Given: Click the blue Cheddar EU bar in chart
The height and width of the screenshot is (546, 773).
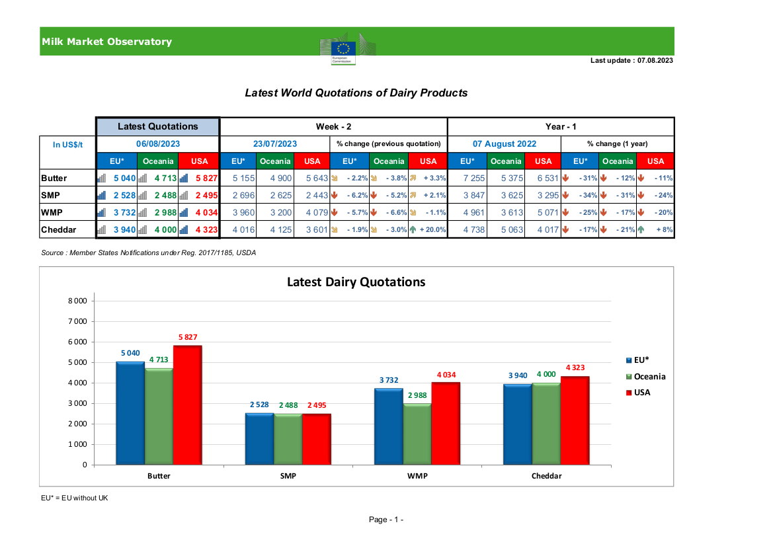Looking at the screenshot, I should [x=518, y=424].
